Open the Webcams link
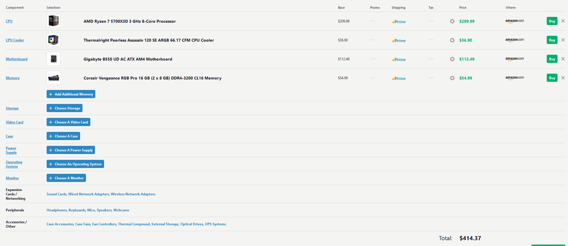The height and width of the screenshot is (246, 568). [x=121, y=210]
